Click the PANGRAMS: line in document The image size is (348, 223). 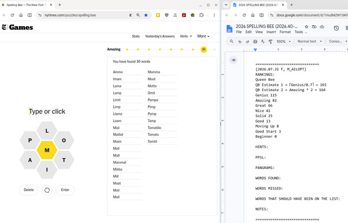click(x=265, y=168)
